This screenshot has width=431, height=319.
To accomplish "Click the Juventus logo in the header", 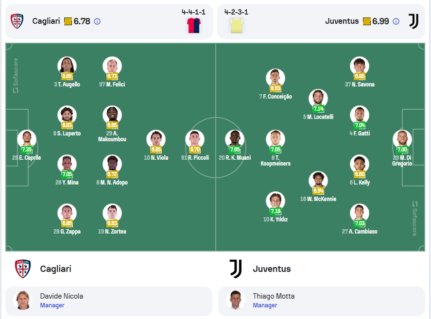I will point(414,21).
